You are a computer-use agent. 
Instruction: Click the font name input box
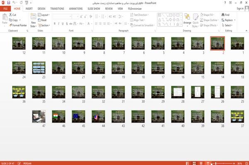click(62, 17)
